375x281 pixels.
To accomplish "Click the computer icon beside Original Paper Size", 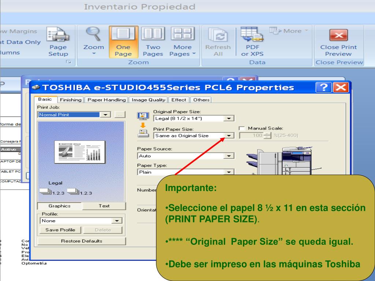I will click(x=143, y=116).
